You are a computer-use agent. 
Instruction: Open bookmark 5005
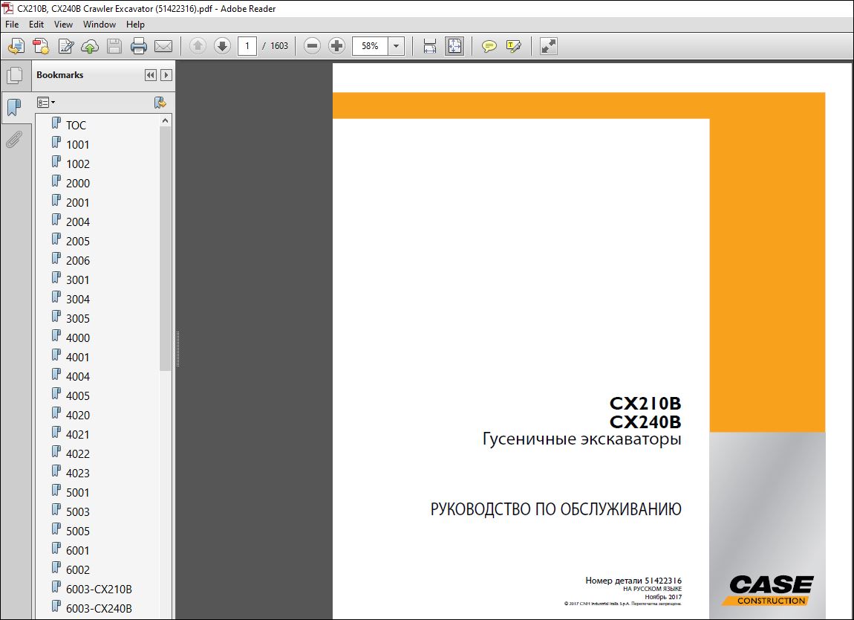pyautogui.click(x=78, y=531)
